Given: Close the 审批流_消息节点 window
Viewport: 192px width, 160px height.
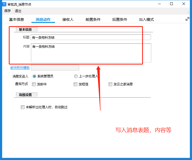Looking at the screenshot, I should click(x=184, y=4).
